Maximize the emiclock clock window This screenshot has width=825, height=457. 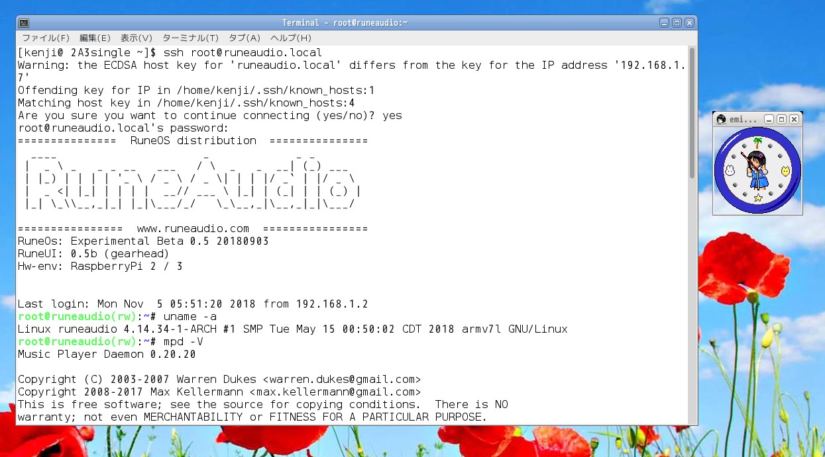781,120
